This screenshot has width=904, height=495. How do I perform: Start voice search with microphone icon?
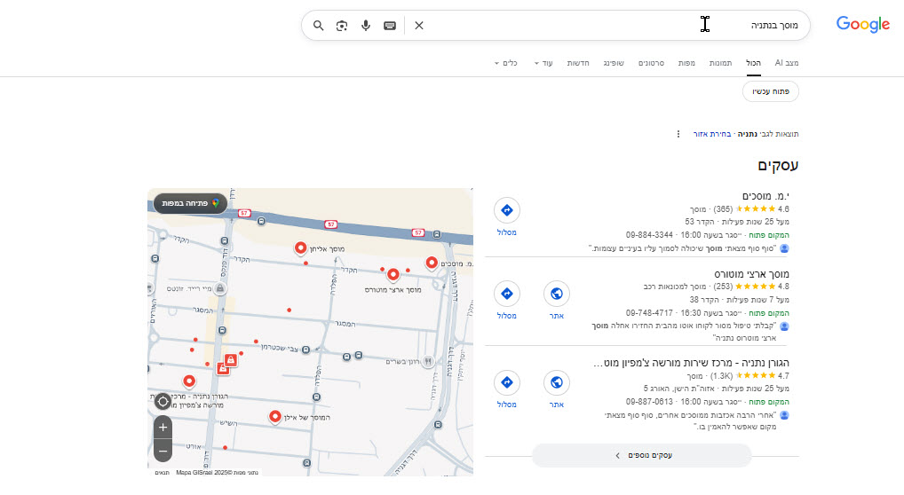(x=366, y=26)
